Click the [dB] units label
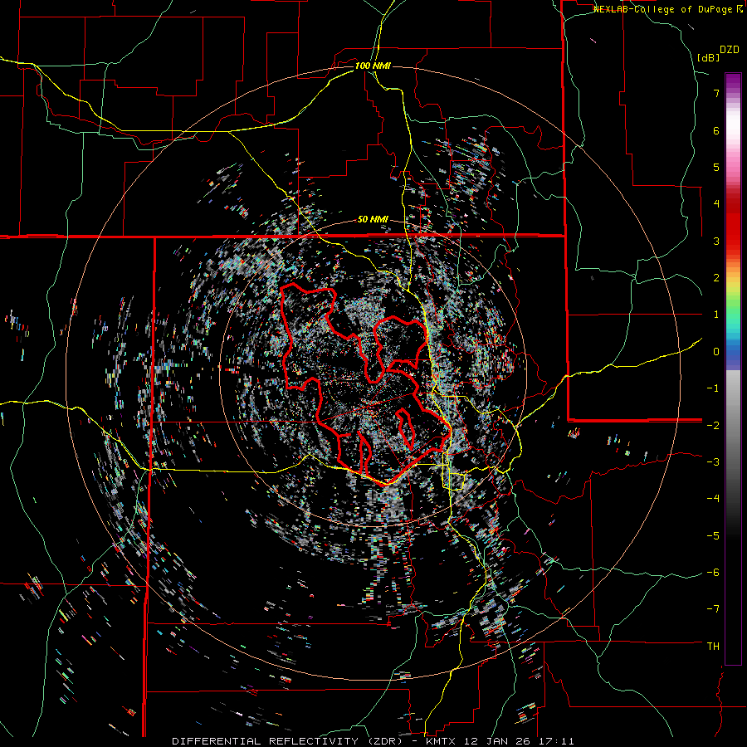 click(708, 57)
